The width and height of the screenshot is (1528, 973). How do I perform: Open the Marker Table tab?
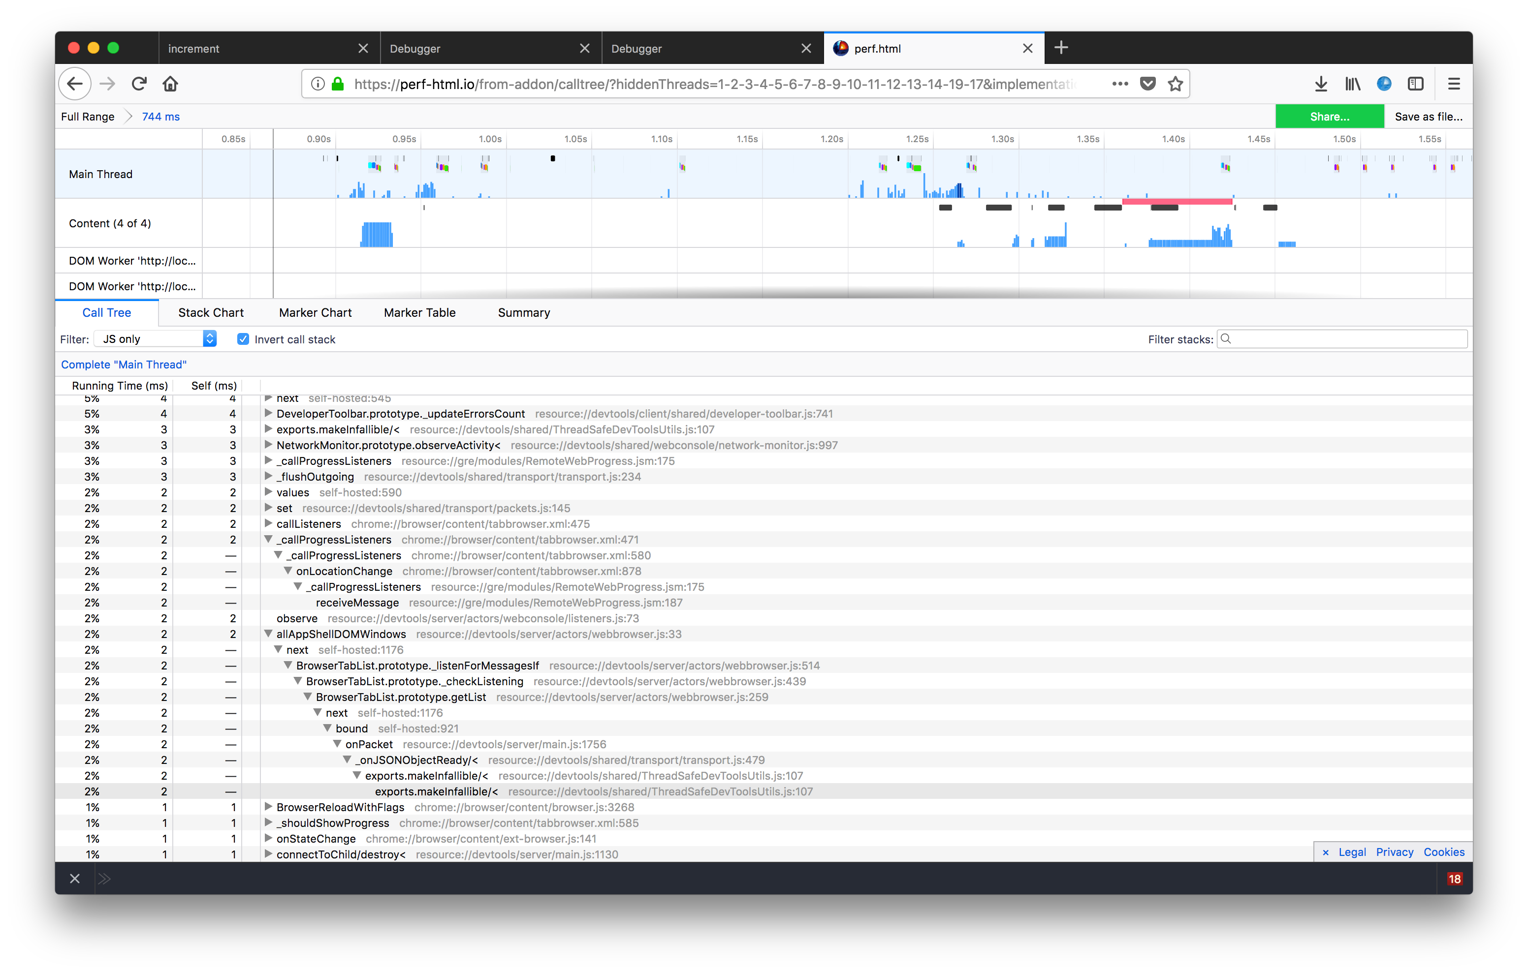[x=419, y=313]
